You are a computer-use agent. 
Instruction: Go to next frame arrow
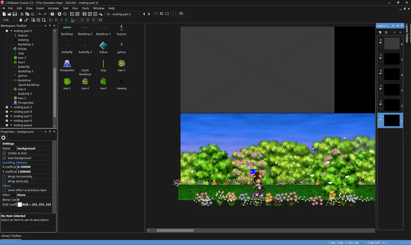pyautogui.click(x=149, y=14)
